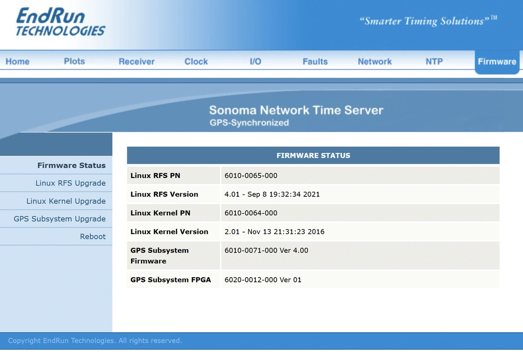523x354 pixels.
Task: Open the Network tab
Action: tap(375, 62)
